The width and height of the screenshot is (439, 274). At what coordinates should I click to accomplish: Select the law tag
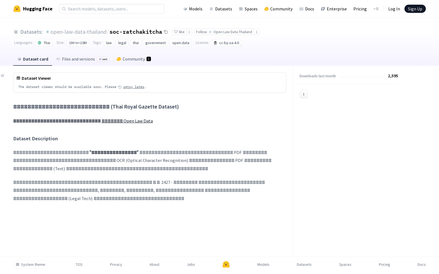[x=109, y=43]
